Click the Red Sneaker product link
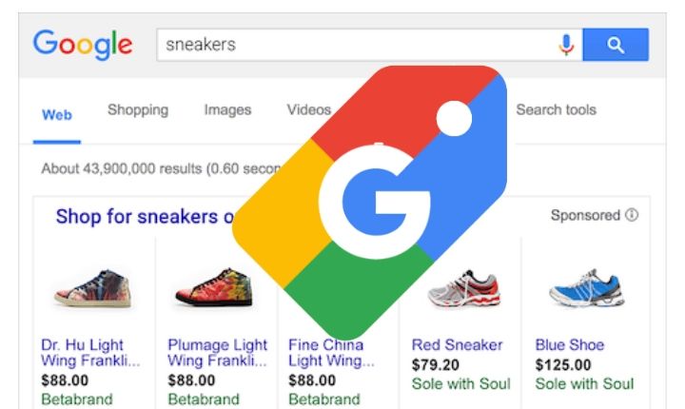Screen dimensions: 685x409 point(457,344)
